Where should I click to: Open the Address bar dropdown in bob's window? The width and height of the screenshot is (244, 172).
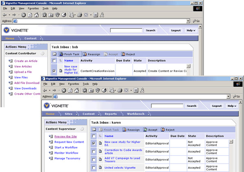coord(188,21)
